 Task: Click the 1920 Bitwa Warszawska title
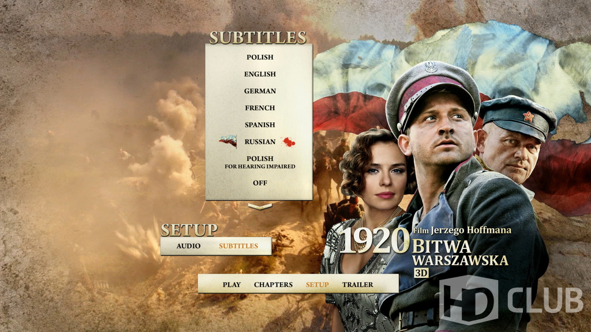[x=424, y=247]
